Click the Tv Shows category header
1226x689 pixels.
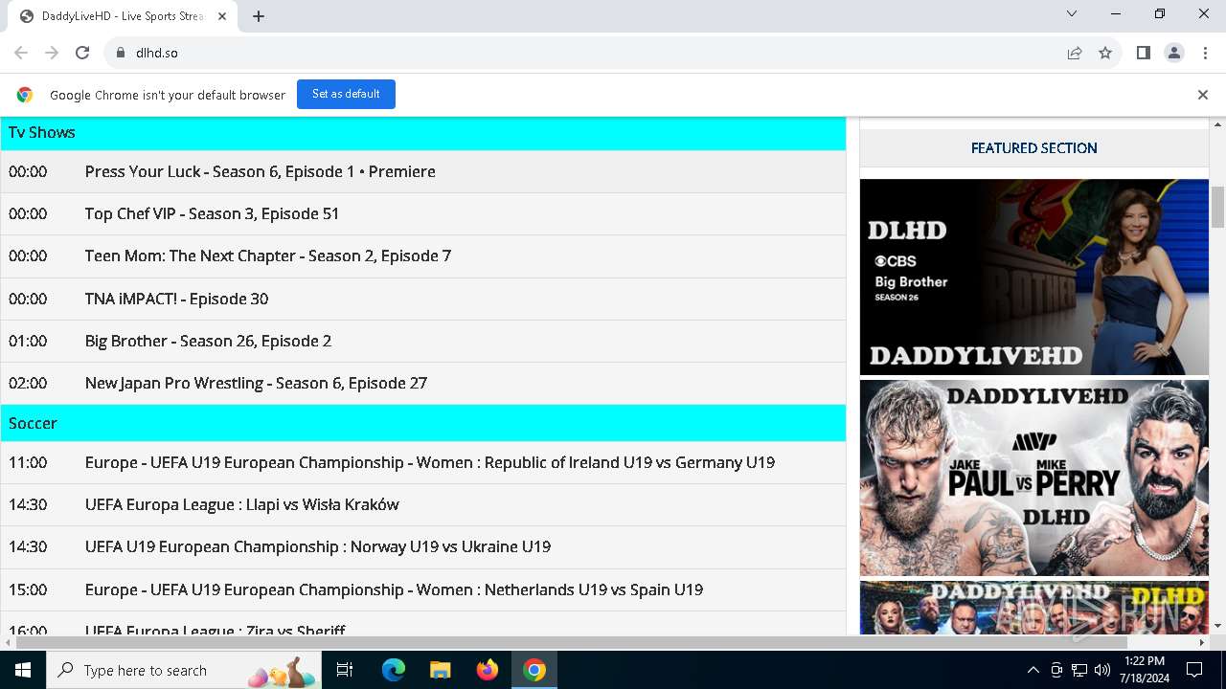tap(422, 133)
